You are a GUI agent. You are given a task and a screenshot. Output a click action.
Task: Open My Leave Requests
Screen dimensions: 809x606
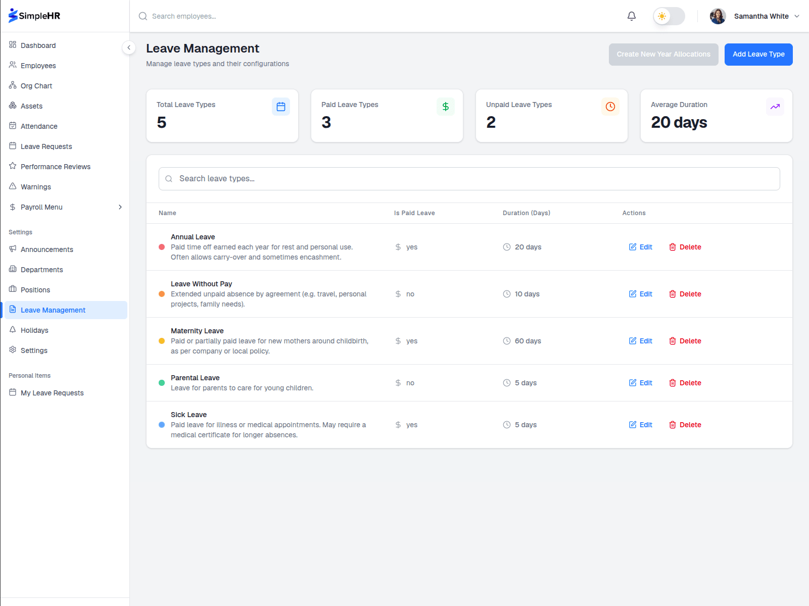point(52,392)
